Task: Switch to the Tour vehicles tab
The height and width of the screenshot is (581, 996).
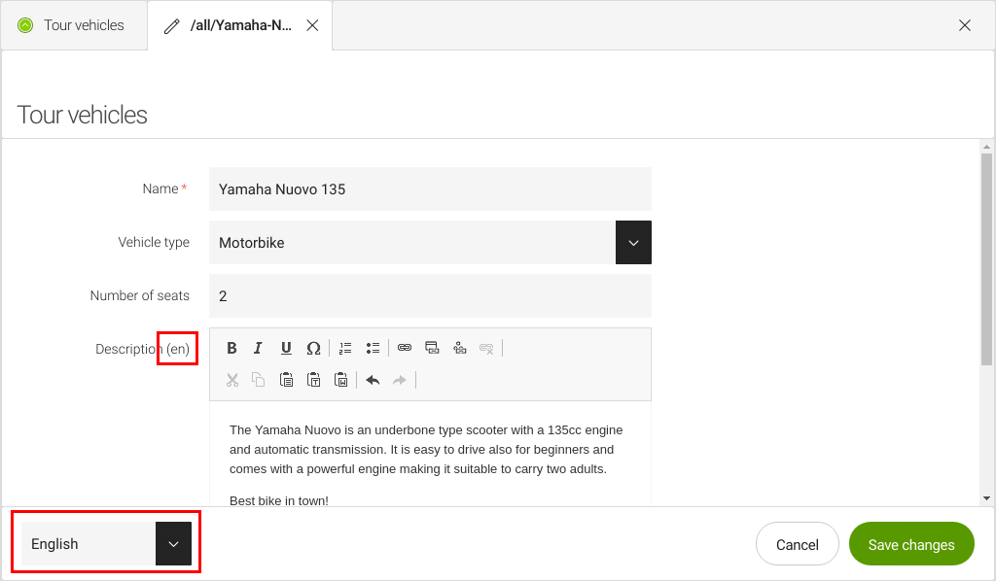Action: [73, 25]
